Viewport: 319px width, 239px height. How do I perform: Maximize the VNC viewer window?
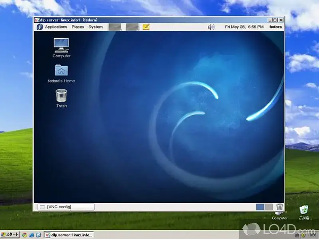click(275, 20)
